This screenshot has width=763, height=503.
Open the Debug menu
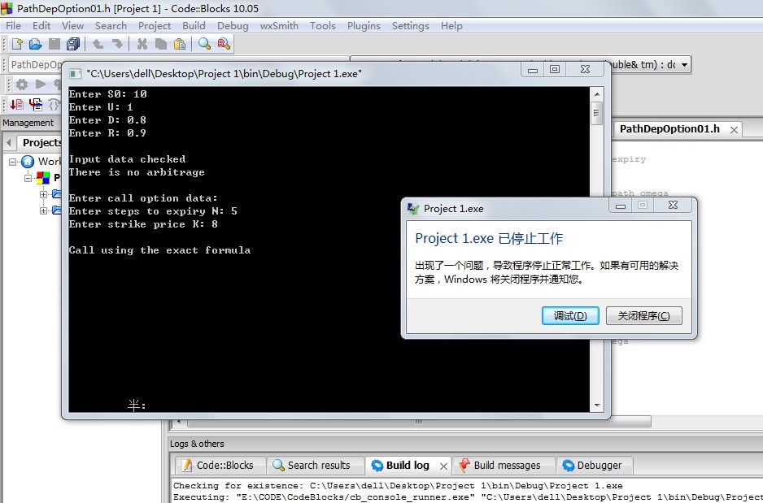click(233, 26)
